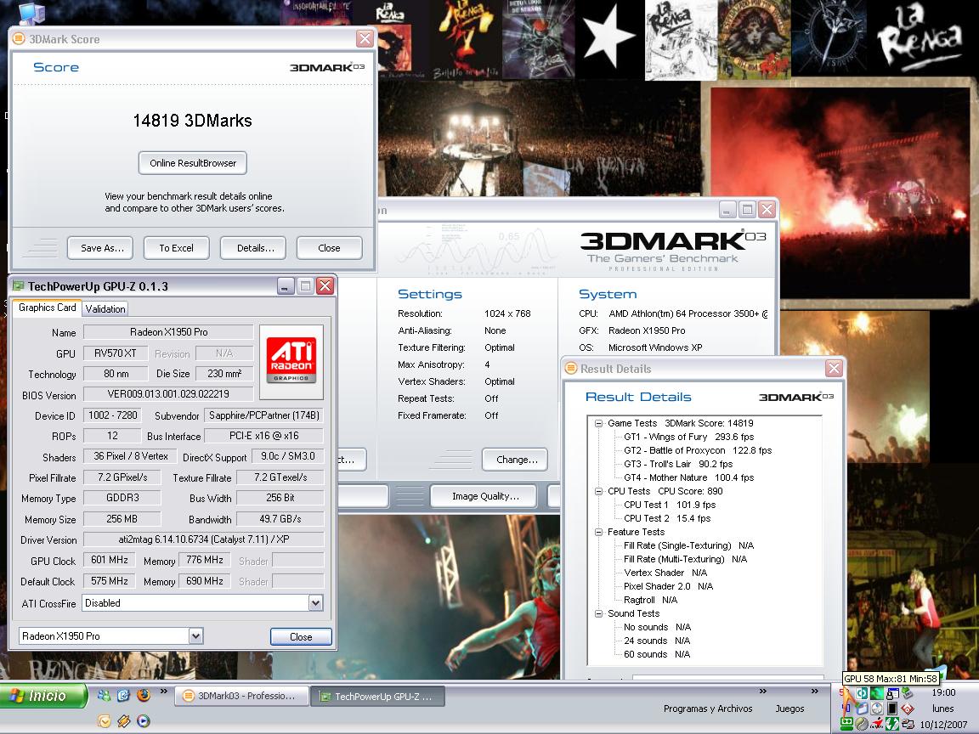Viewport: 979px width, 734px height.
Task: Launch Windows Live Messenger from Quick Launch
Action: click(105, 695)
